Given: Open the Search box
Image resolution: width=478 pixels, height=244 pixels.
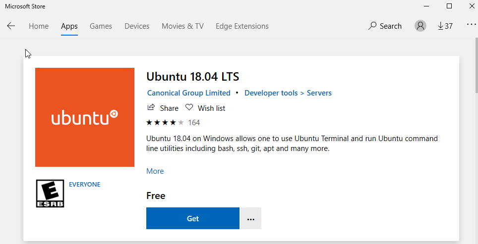Looking at the screenshot, I should point(385,26).
